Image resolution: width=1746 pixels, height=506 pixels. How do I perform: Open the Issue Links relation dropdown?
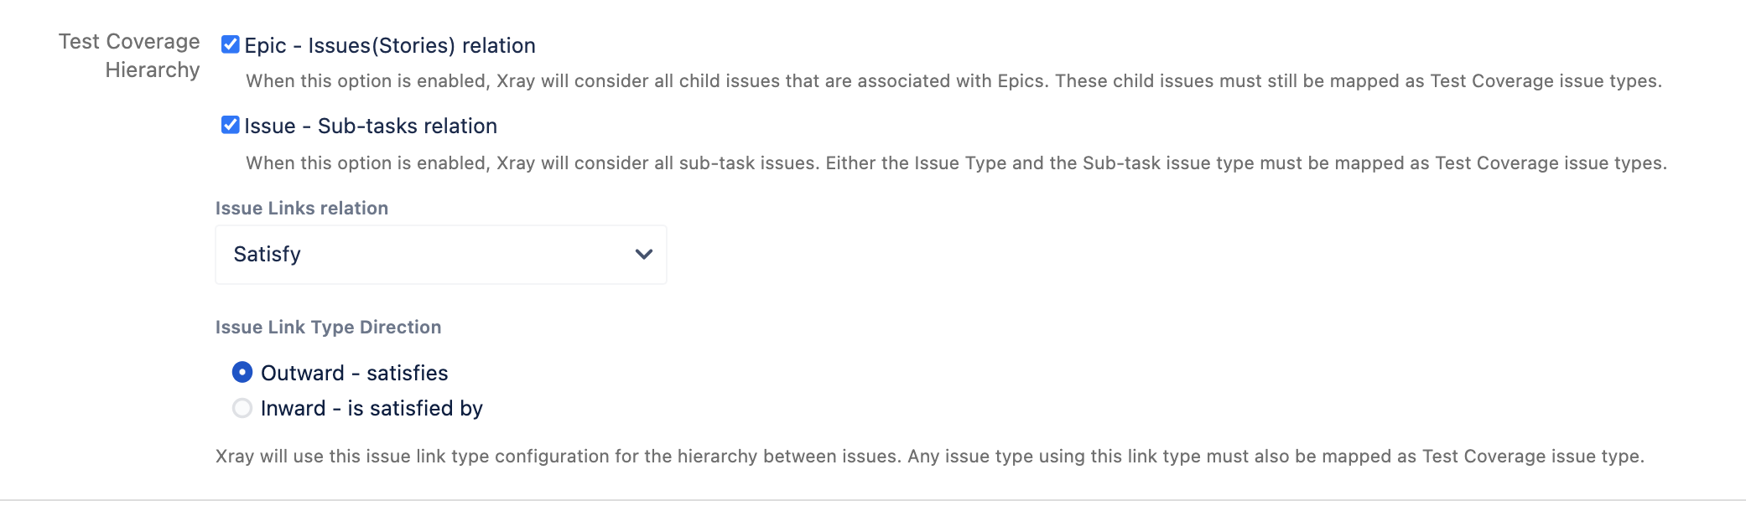[441, 255]
